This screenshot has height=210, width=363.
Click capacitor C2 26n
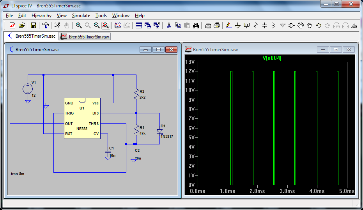coord(134,154)
